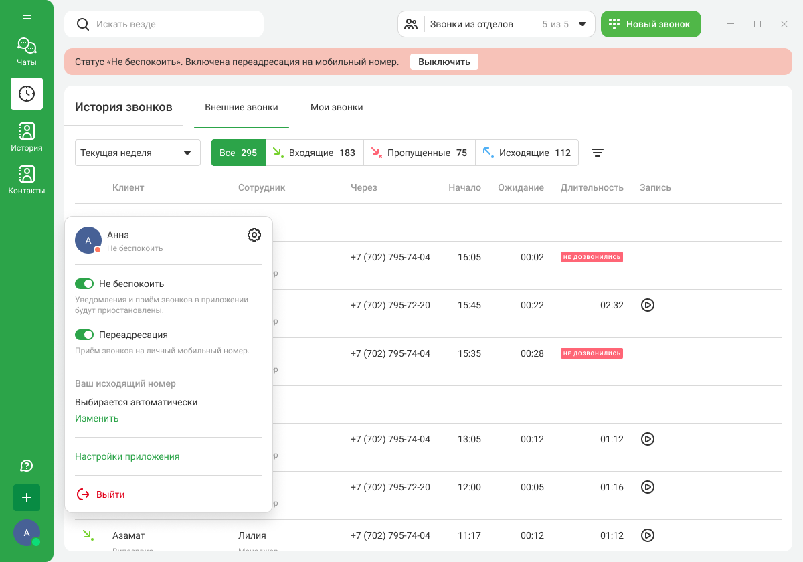This screenshot has width=803, height=562.
Task: Open profile settings gear icon
Action: click(x=254, y=235)
